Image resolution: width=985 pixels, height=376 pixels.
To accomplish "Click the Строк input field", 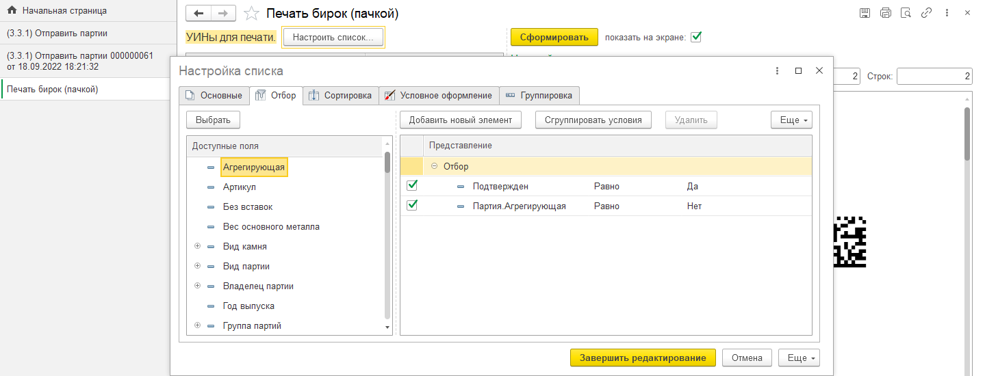I will 934,76.
